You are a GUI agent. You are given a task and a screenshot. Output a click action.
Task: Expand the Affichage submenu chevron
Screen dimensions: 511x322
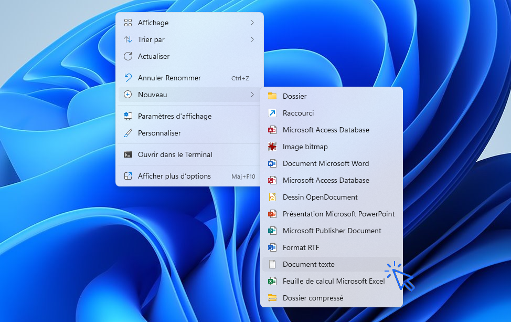pos(252,23)
